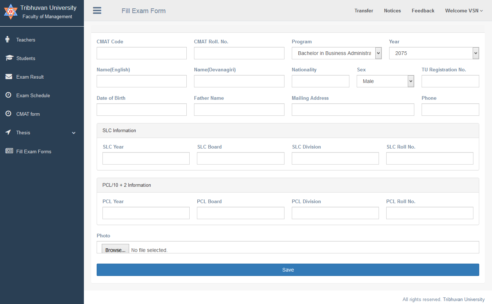Open the Year dropdown showing 2075
Viewport: 492px width, 304px height.
coord(434,53)
